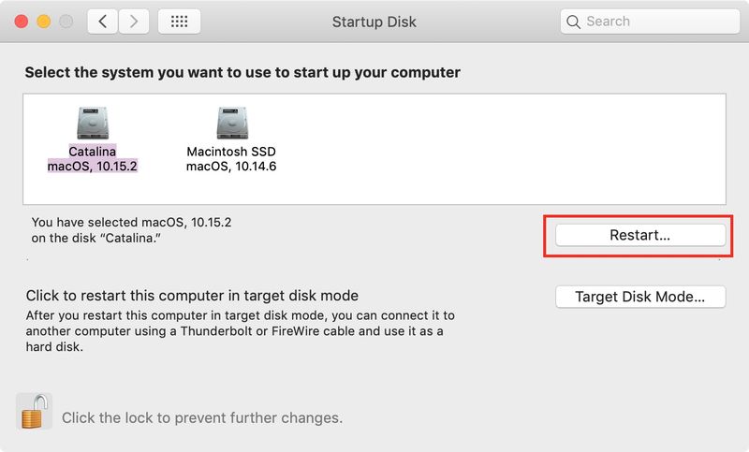
Task: Go forward with the right chevron
Action: tap(134, 22)
